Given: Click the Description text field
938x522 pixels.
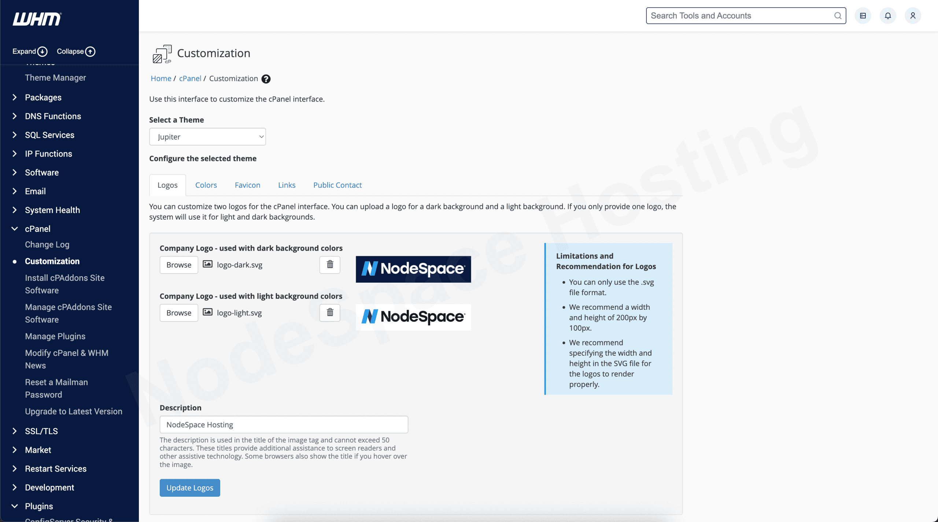Looking at the screenshot, I should (x=284, y=424).
